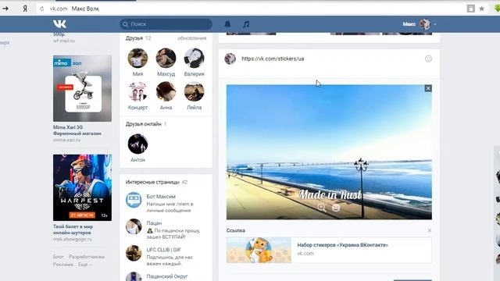Click Макс profile avatar in header
Screen dimensions: 500x281
[425, 24]
